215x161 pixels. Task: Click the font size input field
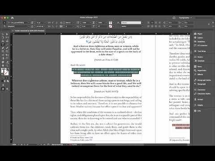(40, 23)
